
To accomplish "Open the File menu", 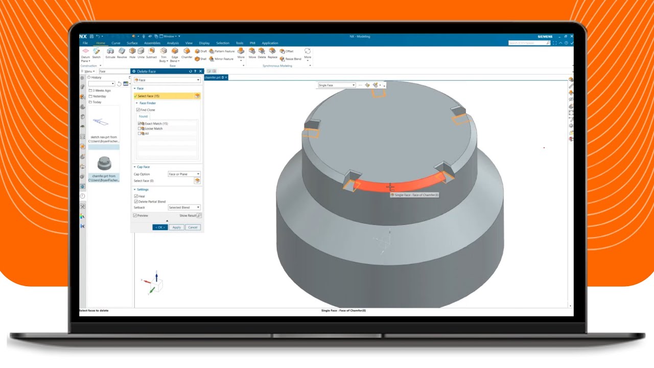I will pyautogui.click(x=85, y=43).
